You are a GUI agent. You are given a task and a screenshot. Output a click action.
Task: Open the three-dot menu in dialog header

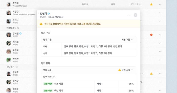click(x=128, y=15)
